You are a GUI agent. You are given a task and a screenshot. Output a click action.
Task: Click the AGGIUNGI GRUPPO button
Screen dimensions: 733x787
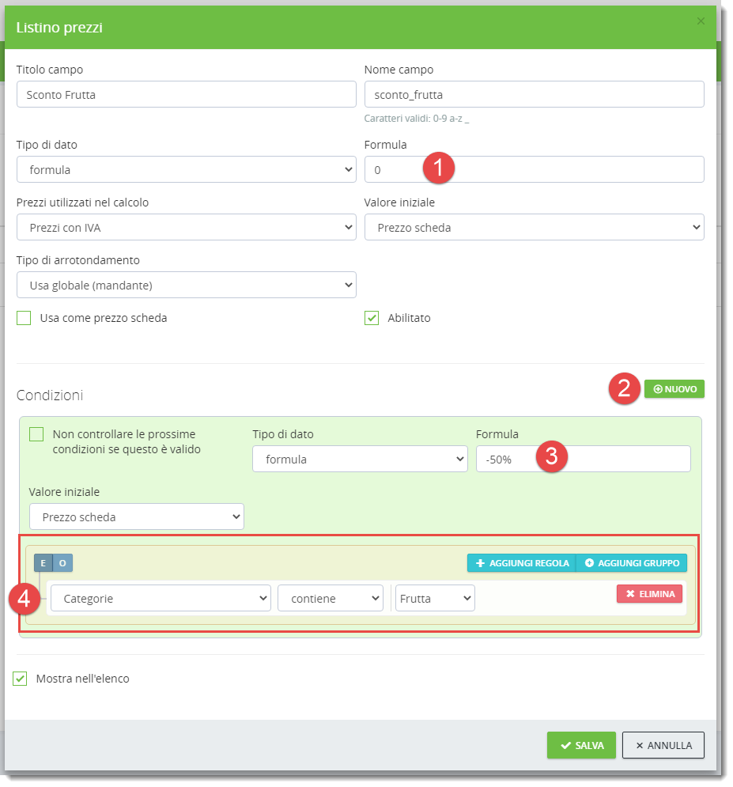coord(632,563)
